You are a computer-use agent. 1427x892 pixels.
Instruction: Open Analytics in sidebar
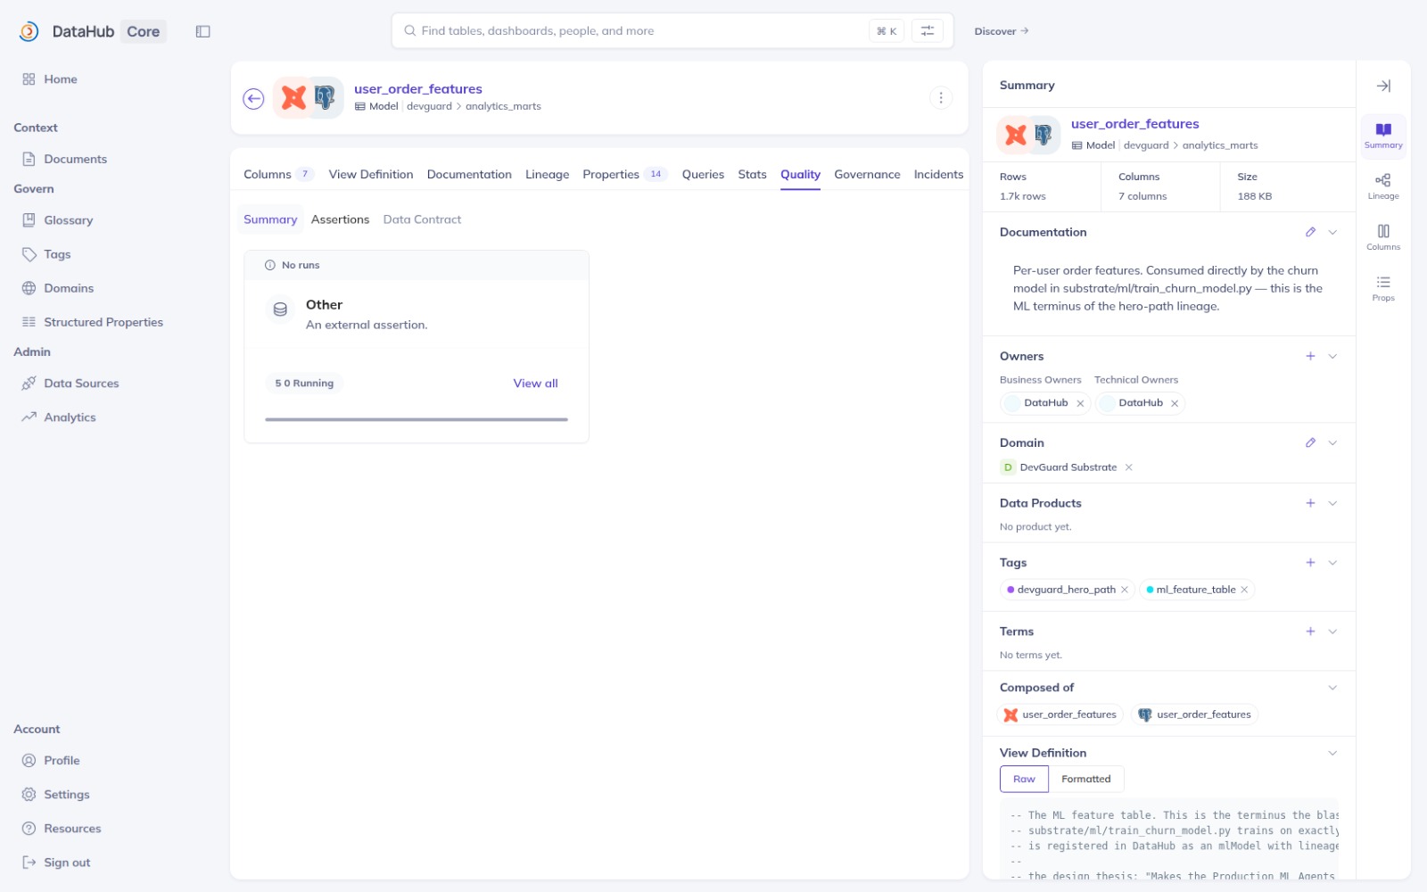click(70, 417)
